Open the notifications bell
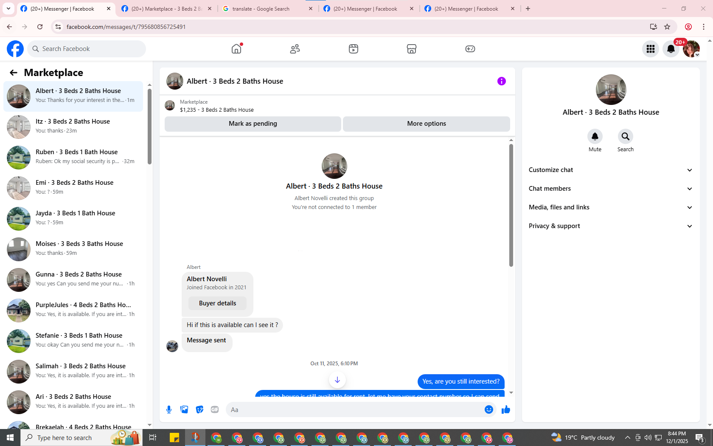This screenshot has height=446, width=713. pyautogui.click(x=671, y=49)
